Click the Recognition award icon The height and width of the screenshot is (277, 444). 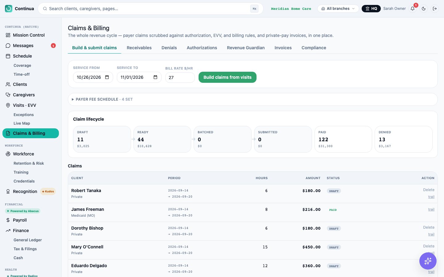pyautogui.click(x=8, y=191)
